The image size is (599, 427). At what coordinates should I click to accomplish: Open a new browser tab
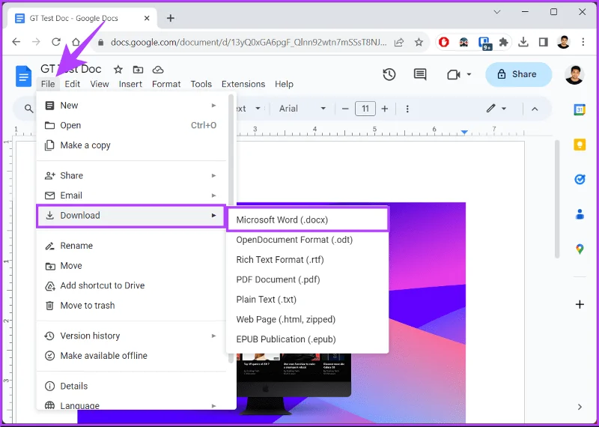coord(171,18)
